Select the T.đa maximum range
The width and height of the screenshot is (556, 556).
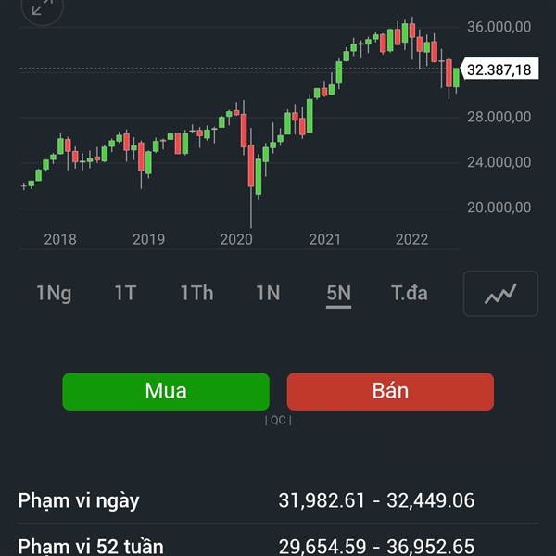pos(410,293)
